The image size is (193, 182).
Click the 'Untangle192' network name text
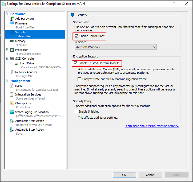coord(24,76)
